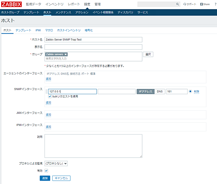
Task: Select the IPアドレス connection option
Action: [146, 92]
